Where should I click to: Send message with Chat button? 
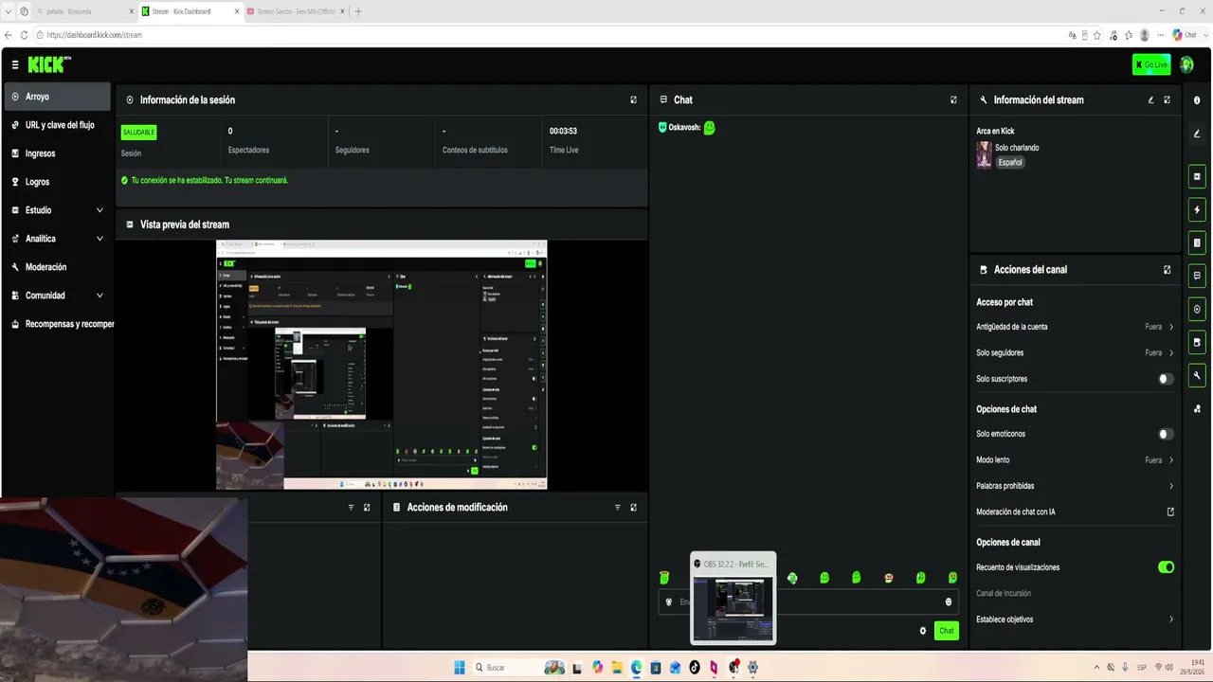point(946,631)
